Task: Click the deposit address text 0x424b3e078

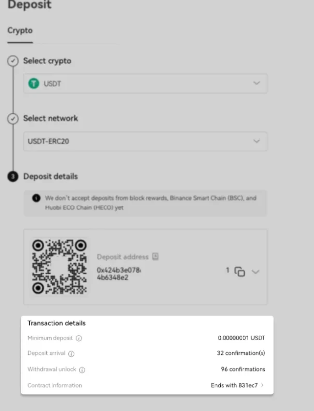Action: tap(119, 273)
